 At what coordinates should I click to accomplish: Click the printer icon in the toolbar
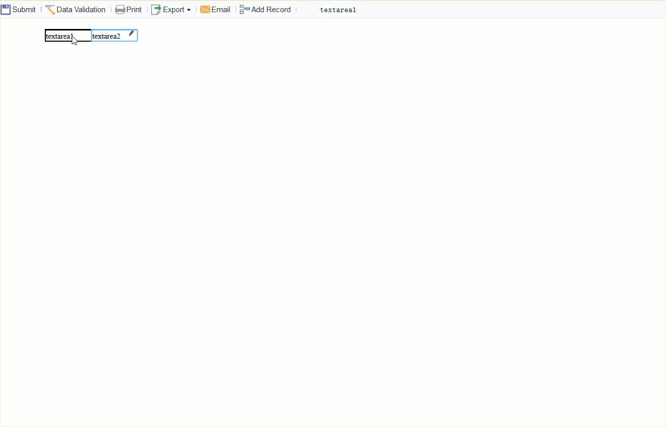pos(120,9)
